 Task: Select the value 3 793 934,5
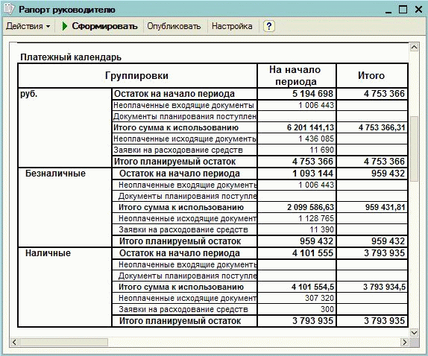(384, 287)
